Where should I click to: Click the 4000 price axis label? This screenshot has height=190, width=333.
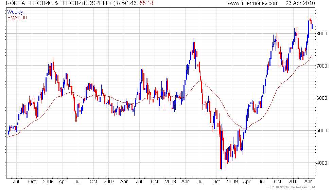pyautogui.click(x=321, y=163)
